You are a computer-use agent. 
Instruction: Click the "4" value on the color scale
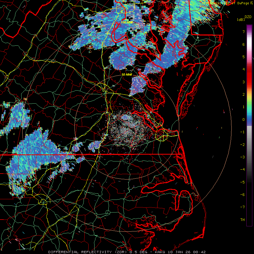coord(244,69)
